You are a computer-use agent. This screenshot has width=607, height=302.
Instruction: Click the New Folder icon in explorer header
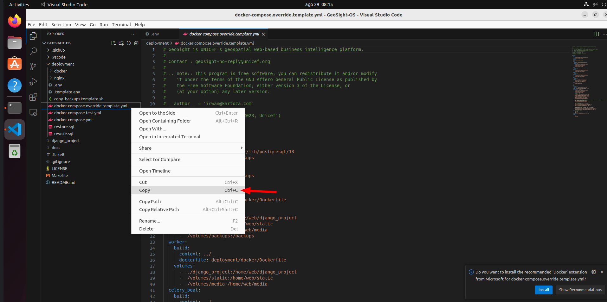click(121, 43)
